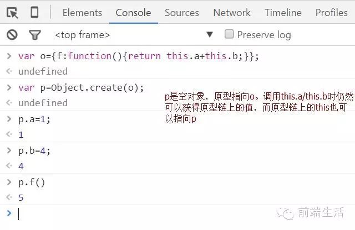This screenshot has height=230, width=355.
Task: Switch to the Profiles tab
Action: click(331, 12)
